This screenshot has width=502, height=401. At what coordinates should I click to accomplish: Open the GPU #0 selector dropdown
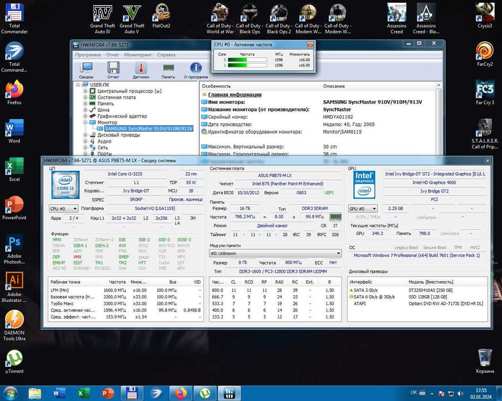click(x=363, y=209)
